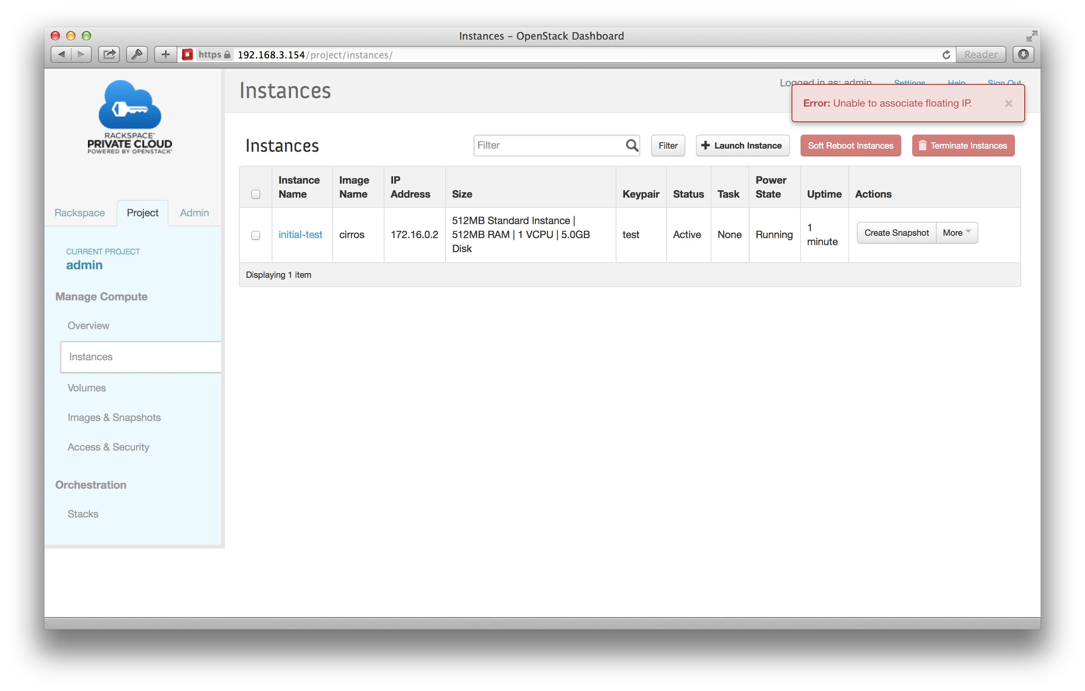The image size is (1085, 691).
Task: Click the Terminate Instances button
Action: pos(963,146)
